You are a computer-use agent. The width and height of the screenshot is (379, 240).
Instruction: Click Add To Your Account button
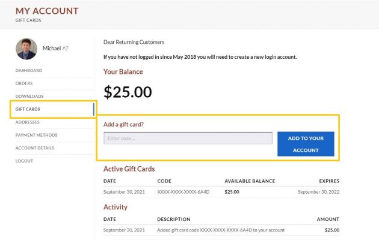(x=306, y=144)
